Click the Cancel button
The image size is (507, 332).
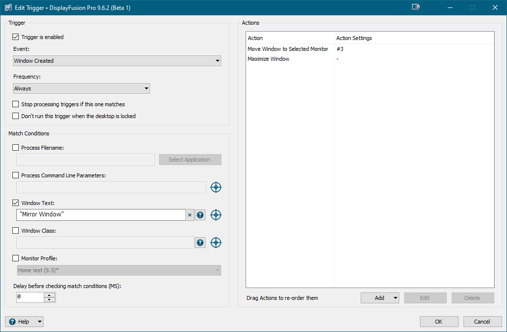[482, 322]
